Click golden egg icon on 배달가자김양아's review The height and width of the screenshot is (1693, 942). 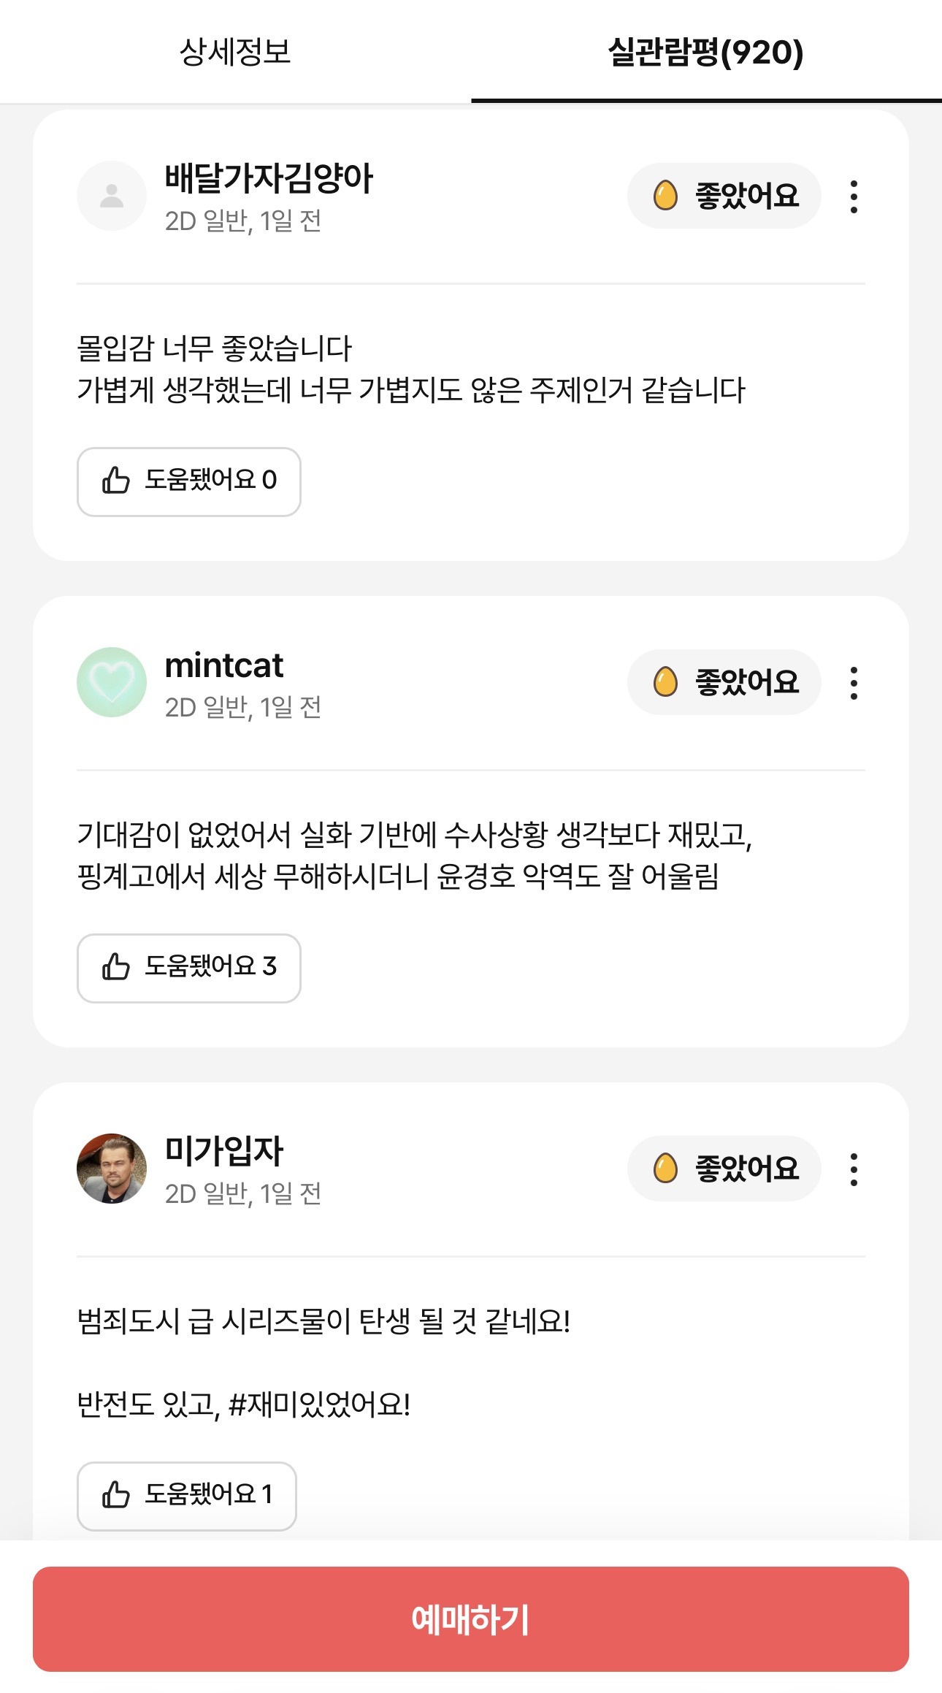click(x=665, y=196)
